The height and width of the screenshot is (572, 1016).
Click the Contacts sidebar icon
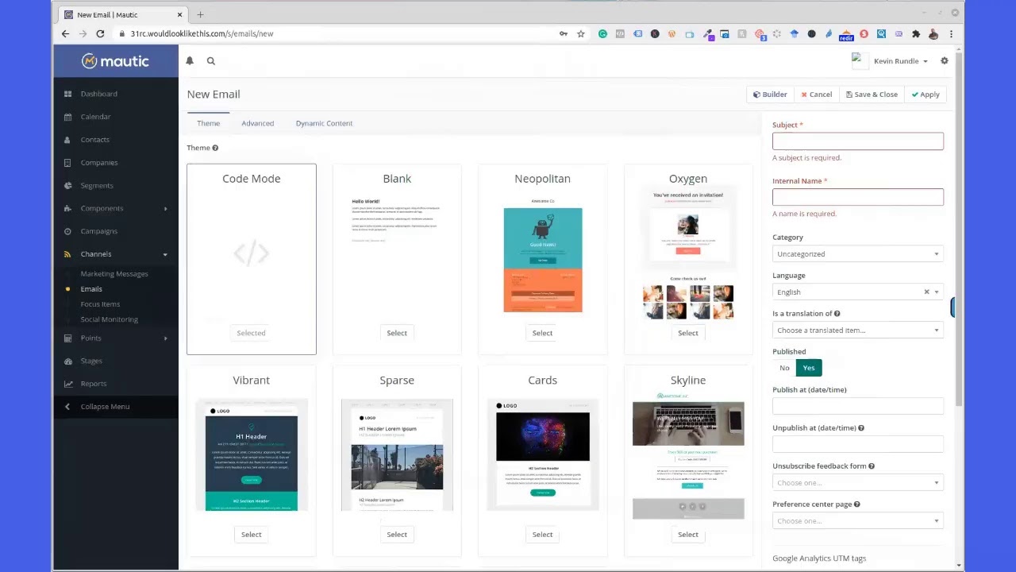click(67, 140)
